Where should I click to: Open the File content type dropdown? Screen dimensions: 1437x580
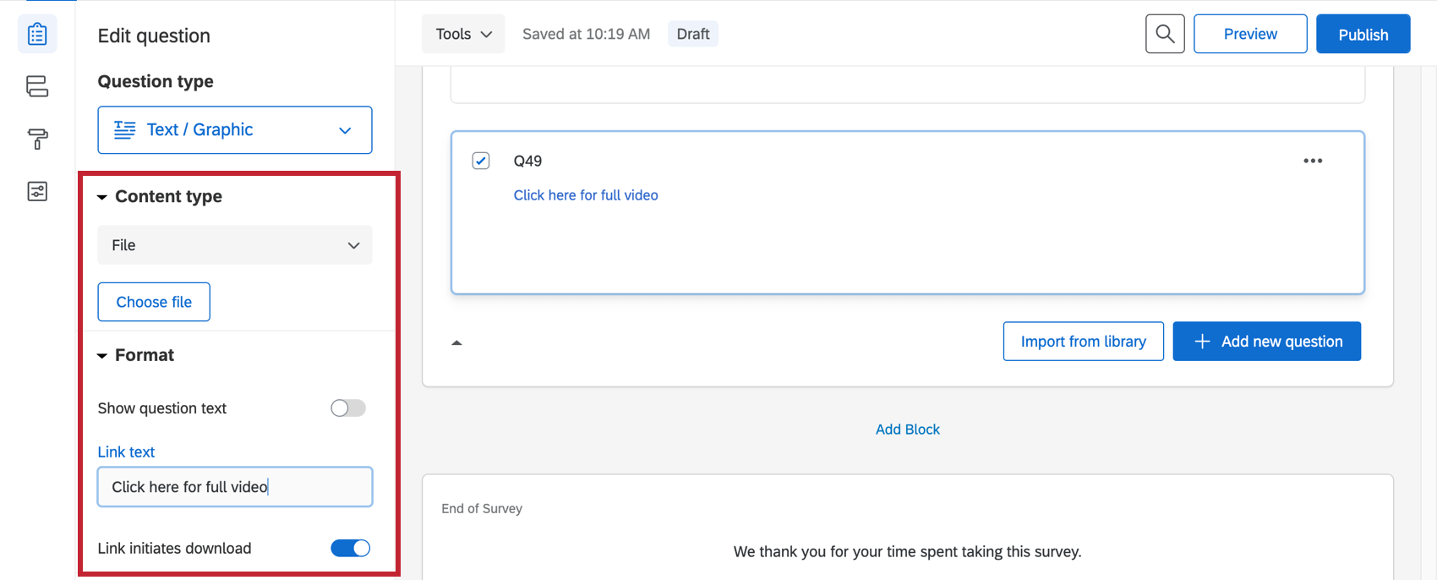(235, 245)
